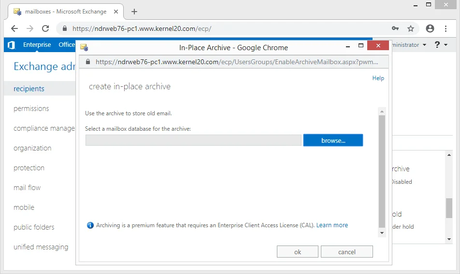Click the Office 365 logo icon

(11, 45)
